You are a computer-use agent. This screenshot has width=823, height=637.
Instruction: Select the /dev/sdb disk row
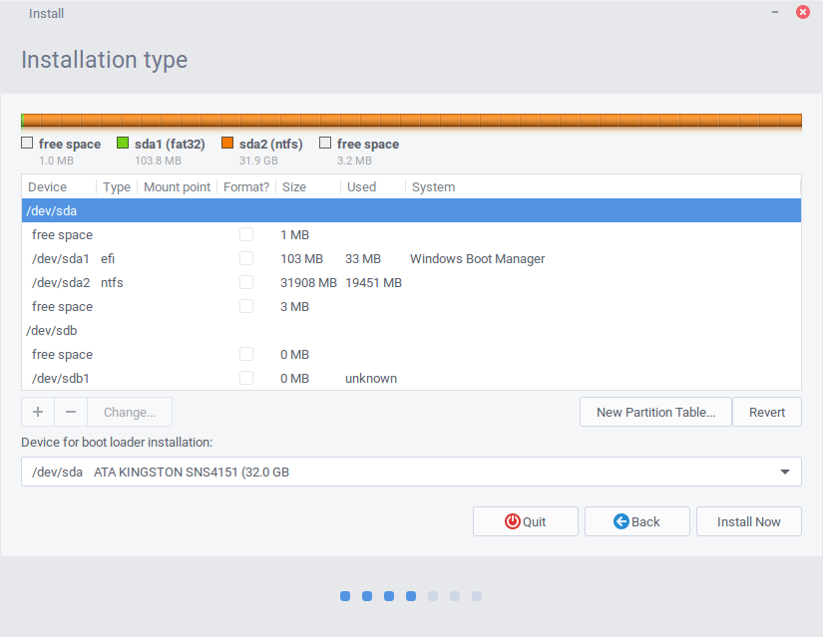click(x=411, y=331)
